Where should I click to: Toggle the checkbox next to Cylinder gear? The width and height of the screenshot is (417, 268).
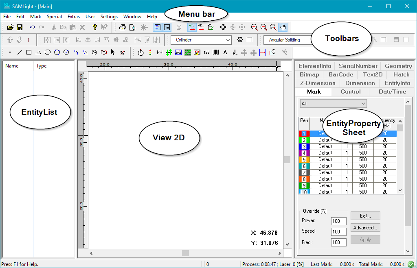pos(250,40)
